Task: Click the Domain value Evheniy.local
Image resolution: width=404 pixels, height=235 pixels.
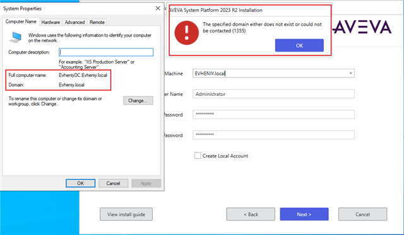Action: 71,85
